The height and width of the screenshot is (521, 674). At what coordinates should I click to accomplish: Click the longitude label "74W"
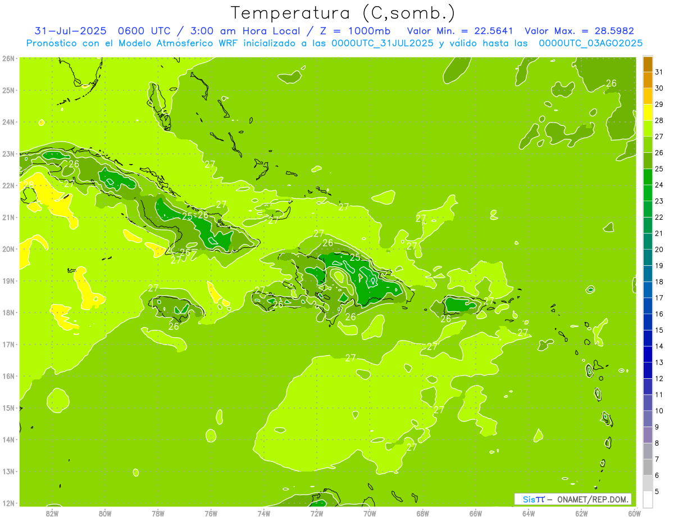tap(264, 513)
